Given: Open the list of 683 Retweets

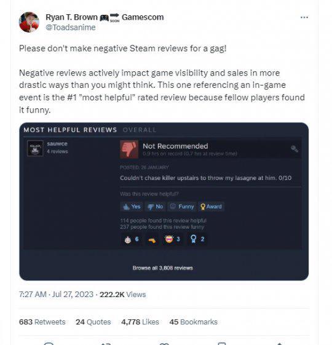Looking at the screenshot, I should point(42,322).
